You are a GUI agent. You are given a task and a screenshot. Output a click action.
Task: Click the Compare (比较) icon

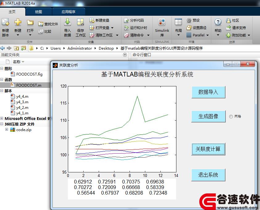tap(40, 31)
